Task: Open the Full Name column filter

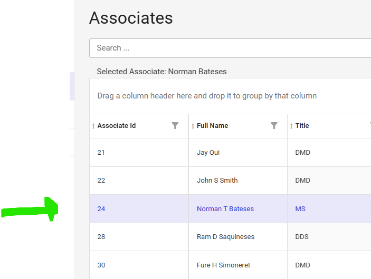Action: click(274, 126)
